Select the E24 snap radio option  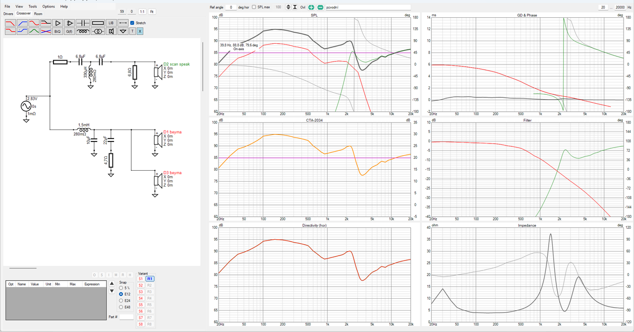pyautogui.click(x=121, y=300)
